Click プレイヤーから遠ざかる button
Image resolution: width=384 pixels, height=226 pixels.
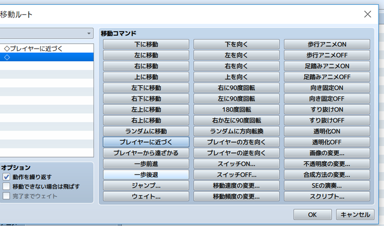(x=146, y=153)
